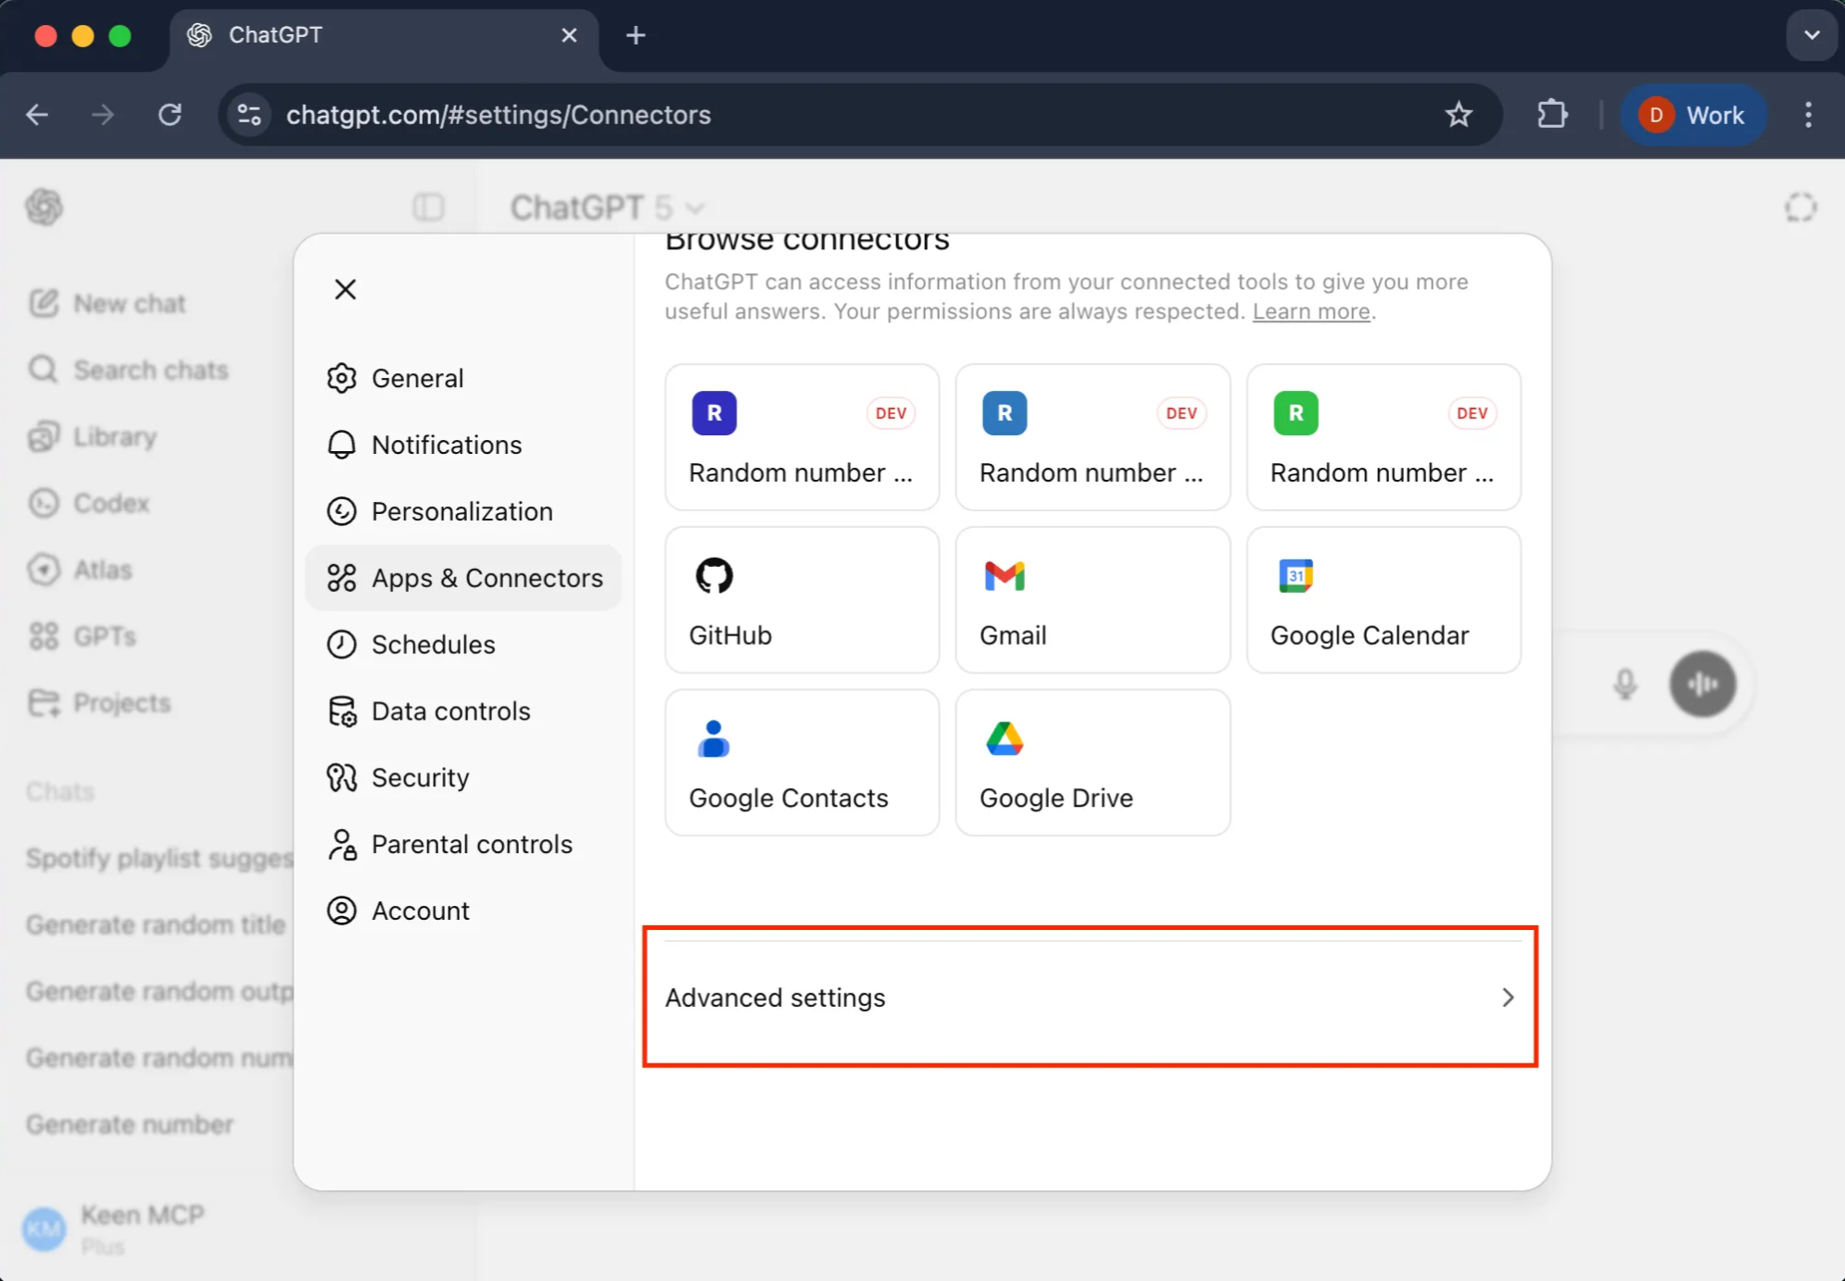Click the green Random number connector
1845x1281 pixels.
click(x=1383, y=437)
